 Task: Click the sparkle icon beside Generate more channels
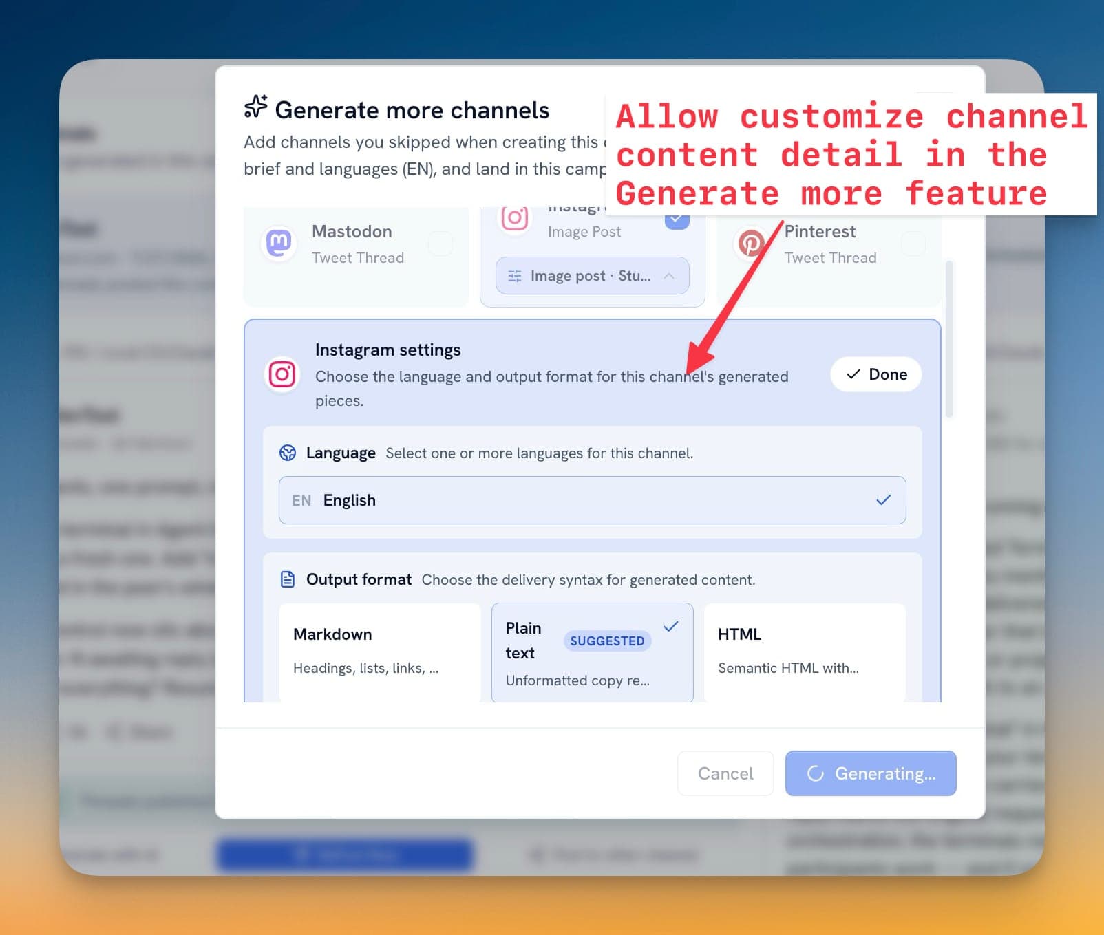coord(255,107)
